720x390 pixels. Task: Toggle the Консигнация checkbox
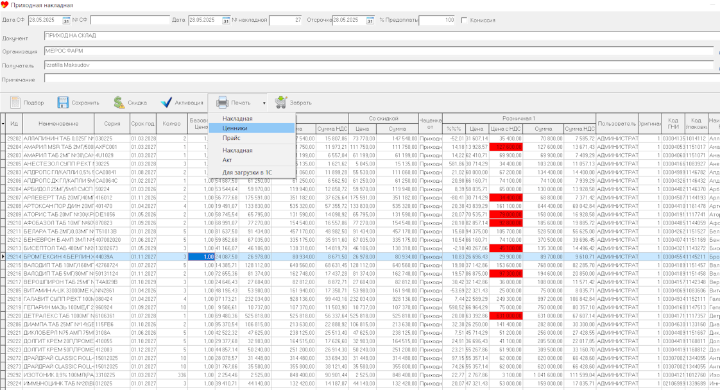coord(464,21)
